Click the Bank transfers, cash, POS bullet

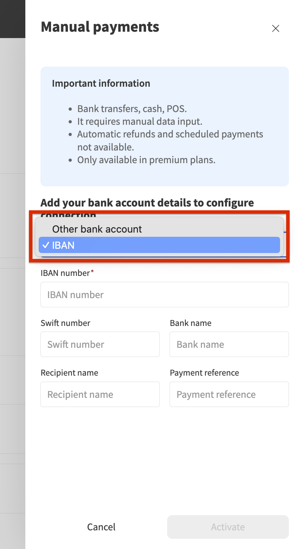(132, 109)
